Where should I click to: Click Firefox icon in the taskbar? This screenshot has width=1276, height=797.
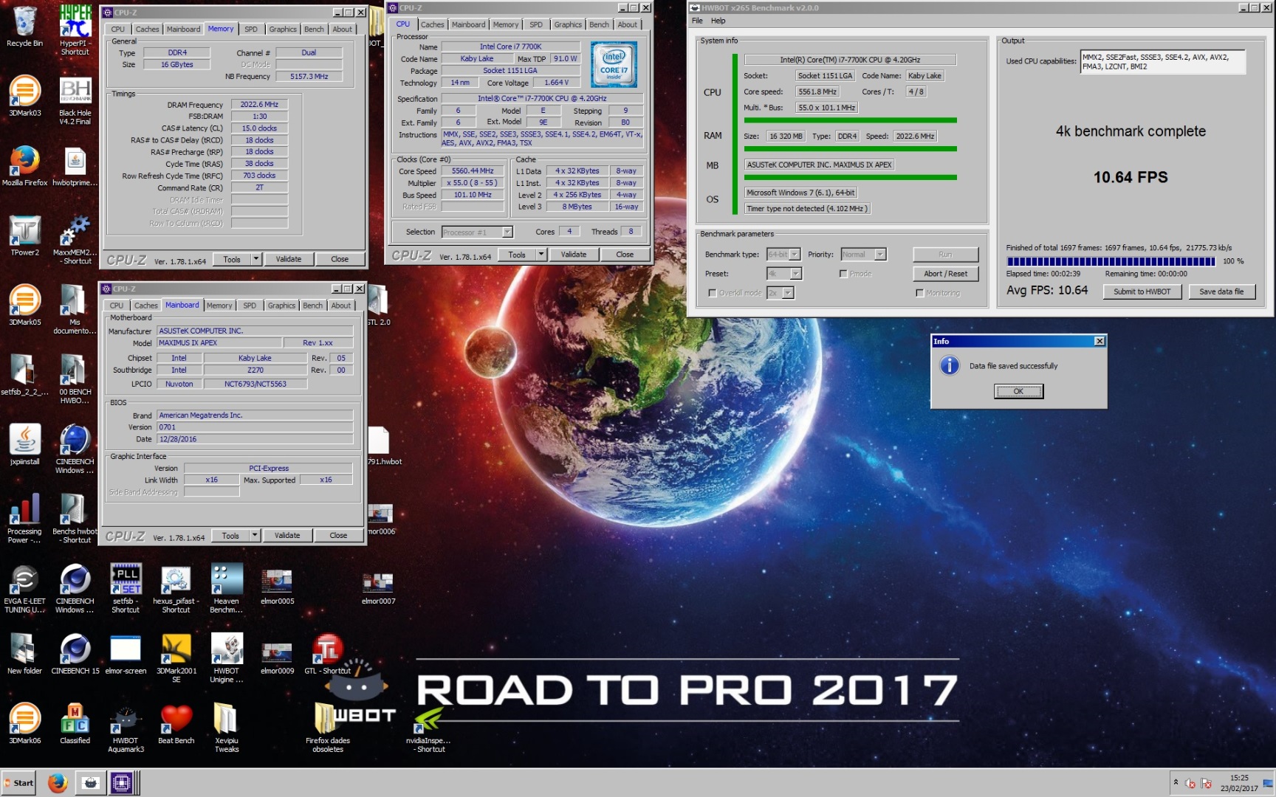point(58,783)
